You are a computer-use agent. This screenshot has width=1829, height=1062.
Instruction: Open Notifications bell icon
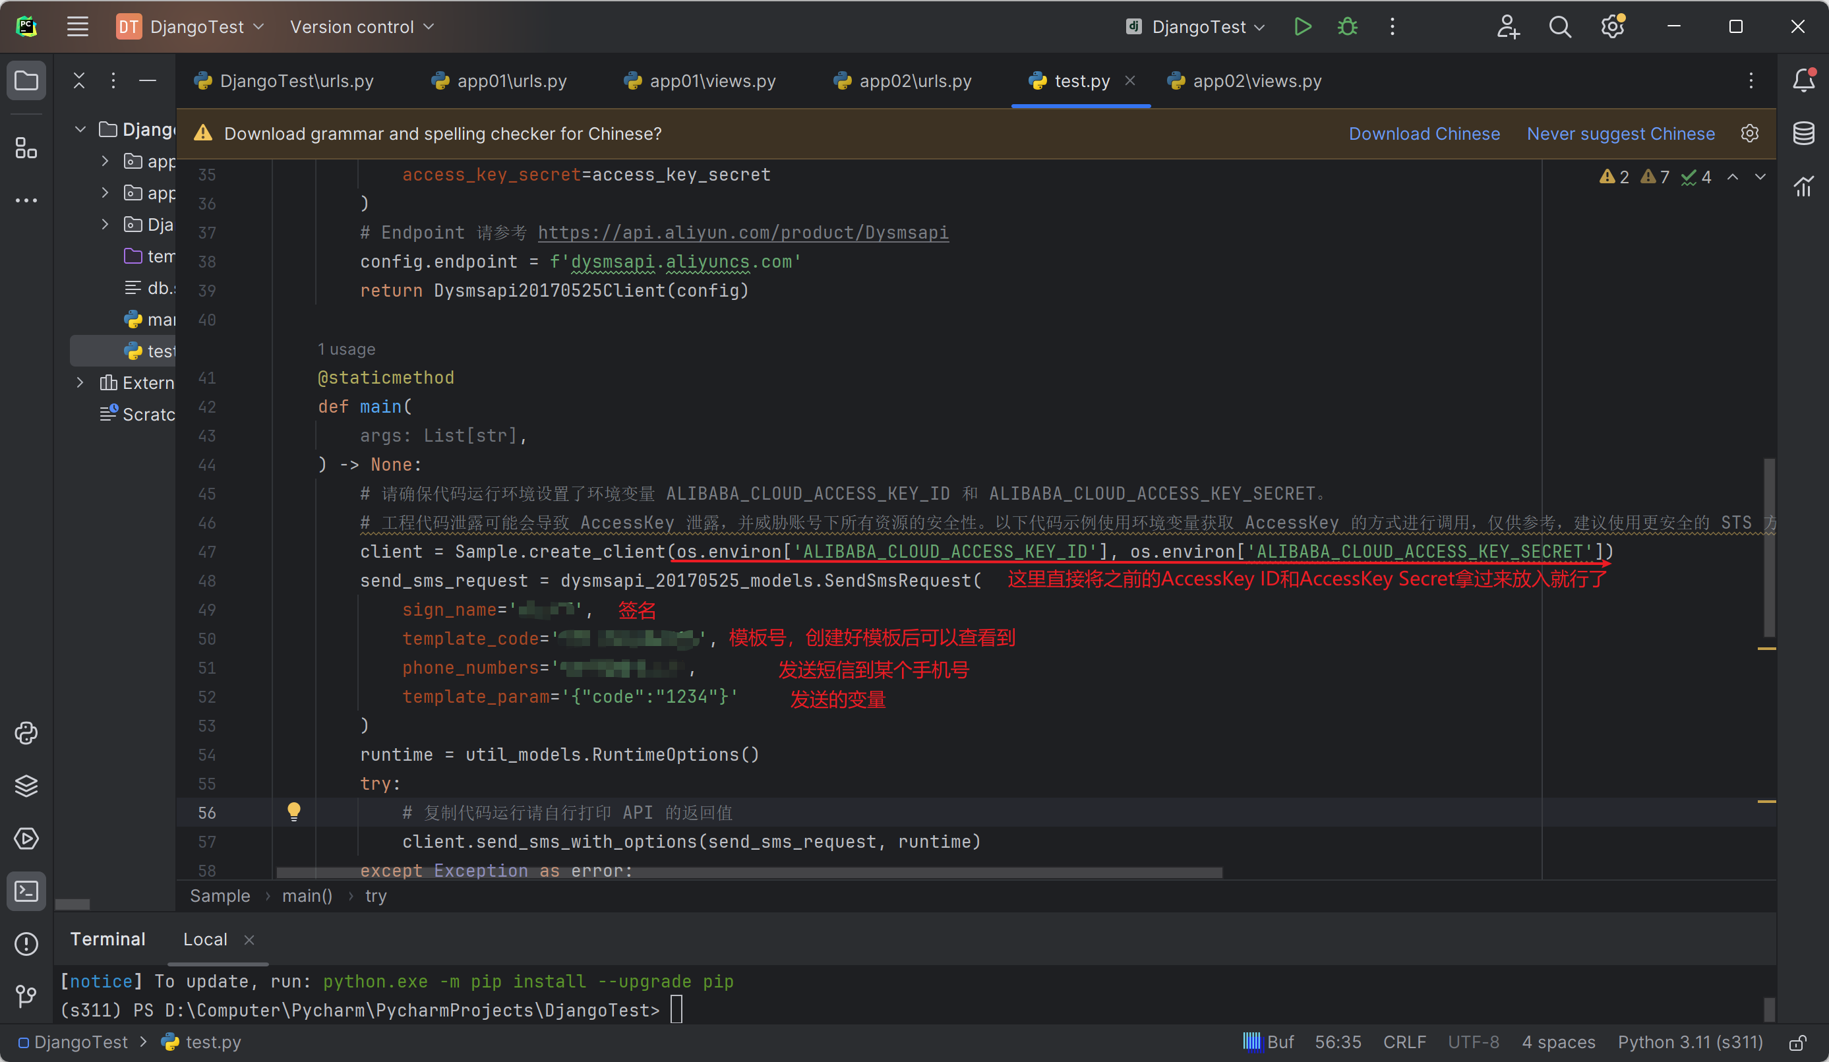pos(1803,80)
